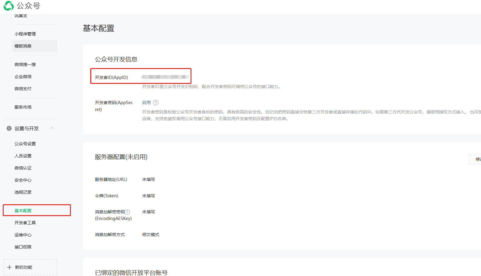481x276 pixels.
Task: Click the 设置与开发 gear icon
Action: [9, 129]
